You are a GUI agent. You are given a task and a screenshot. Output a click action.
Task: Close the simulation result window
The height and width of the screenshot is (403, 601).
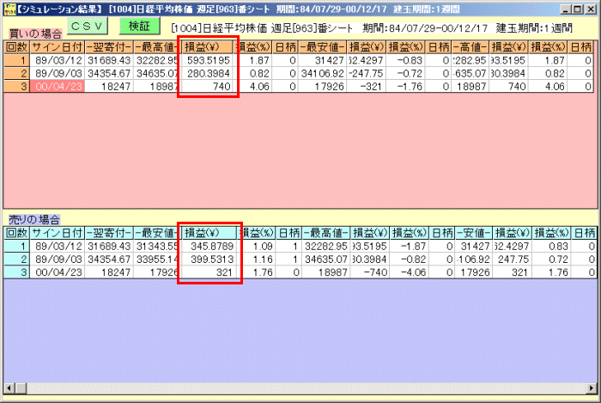[x=591, y=9]
